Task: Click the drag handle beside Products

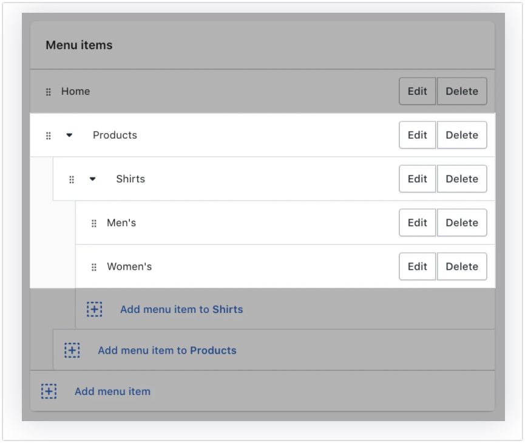Action: coord(49,136)
